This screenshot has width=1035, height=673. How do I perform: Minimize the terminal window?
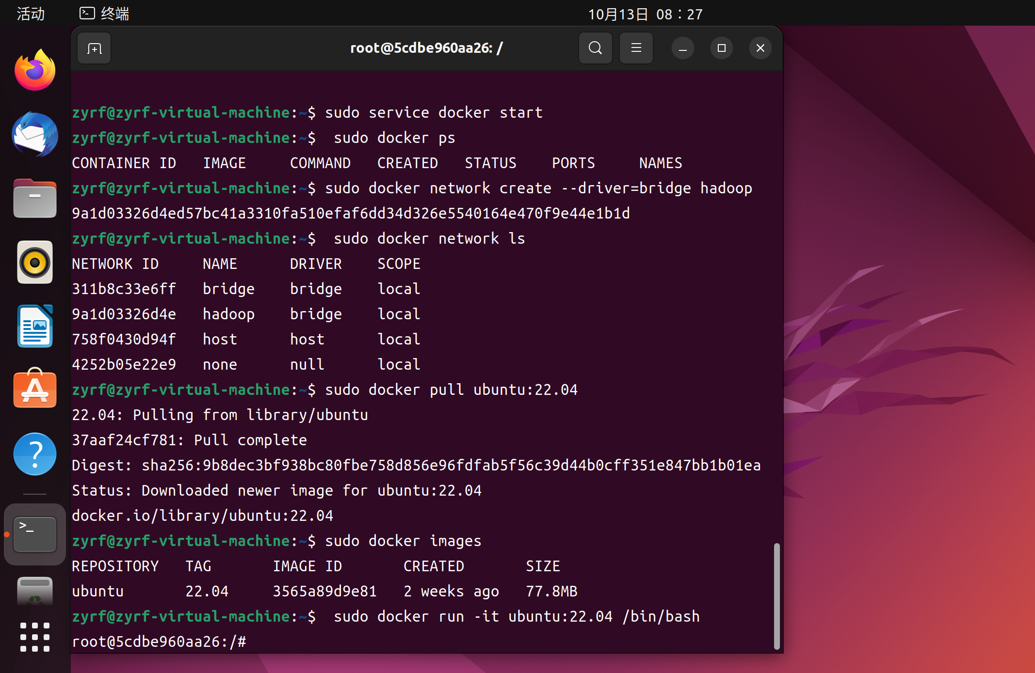point(682,48)
